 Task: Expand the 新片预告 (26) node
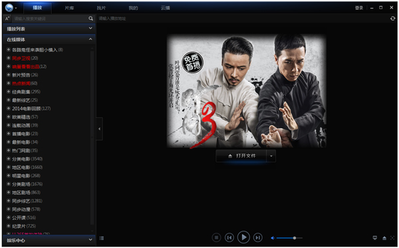(9, 74)
